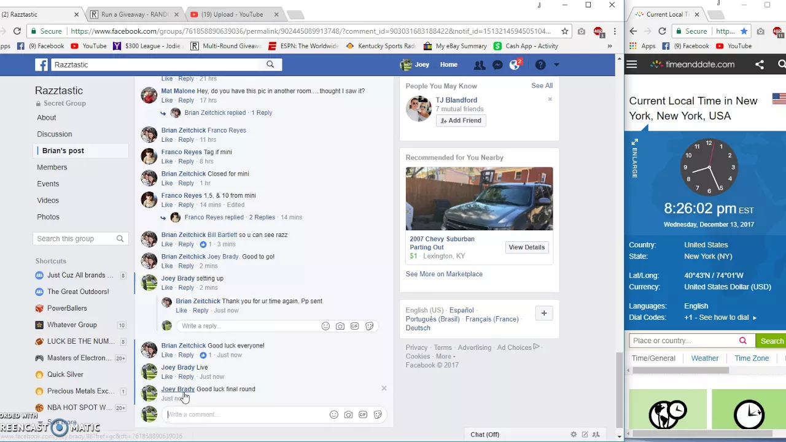This screenshot has height=442, width=786.
Task: Dismiss TJ Blandford friend suggestion
Action: [550, 99]
